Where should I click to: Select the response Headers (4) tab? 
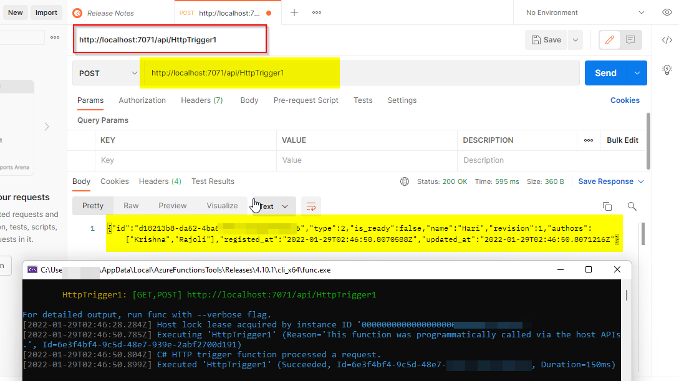160,181
